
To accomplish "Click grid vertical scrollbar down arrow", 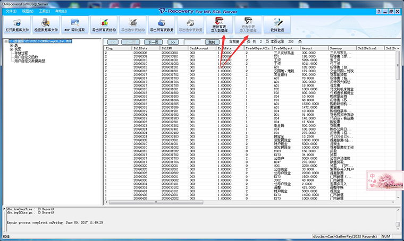I will point(398,197).
